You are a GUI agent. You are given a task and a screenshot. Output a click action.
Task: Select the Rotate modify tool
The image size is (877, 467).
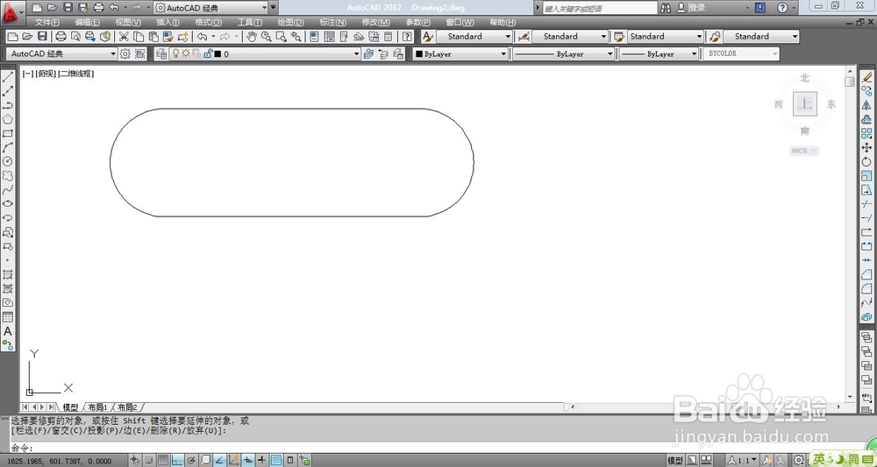coord(866,161)
